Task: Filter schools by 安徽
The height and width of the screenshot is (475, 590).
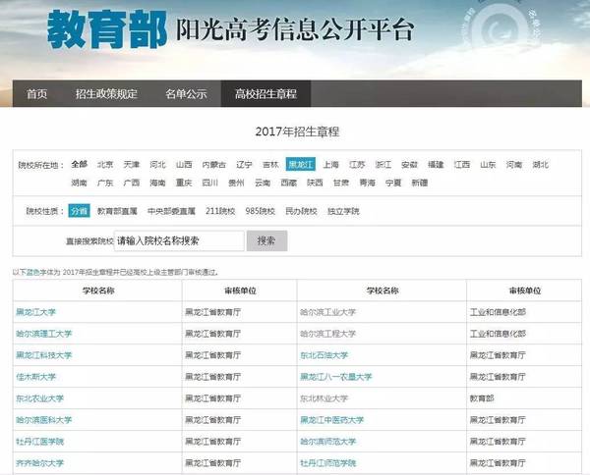Action: pos(409,165)
